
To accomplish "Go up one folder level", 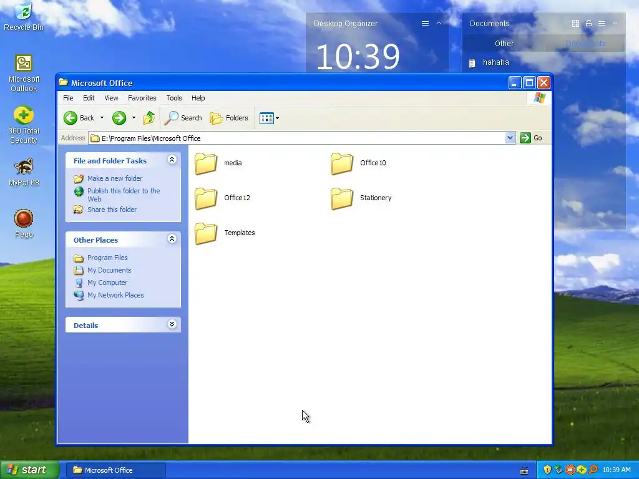I will tap(149, 118).
